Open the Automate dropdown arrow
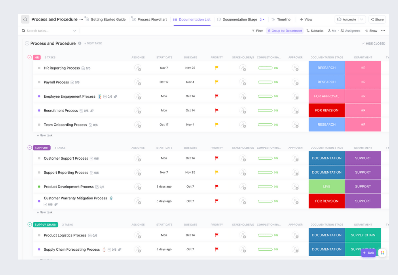 [362, 19]
